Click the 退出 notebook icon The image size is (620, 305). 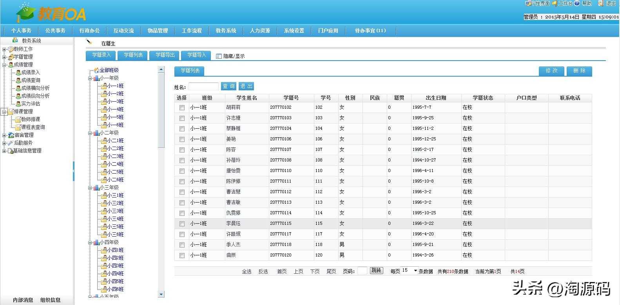(601, 4)
